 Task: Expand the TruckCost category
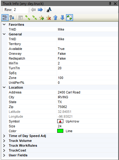pyautogui.click(x=4, y=150)
